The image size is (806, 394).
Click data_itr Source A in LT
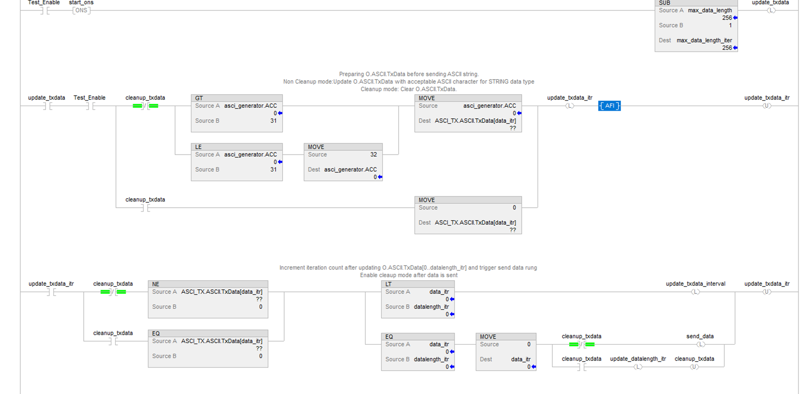(439, 292)
